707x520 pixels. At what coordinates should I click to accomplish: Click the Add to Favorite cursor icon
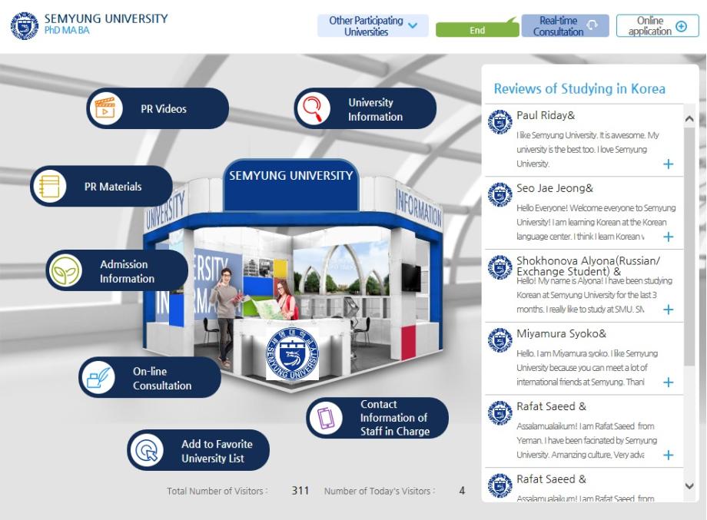(146, 451)
